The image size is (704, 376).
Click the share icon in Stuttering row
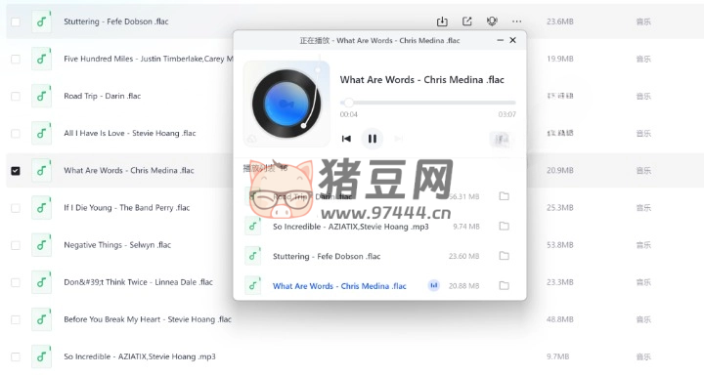467,21
